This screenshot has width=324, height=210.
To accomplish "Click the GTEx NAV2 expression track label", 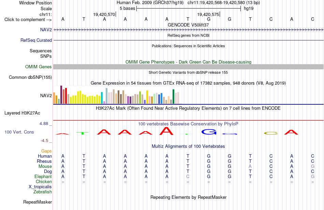I will pyautogui.click(x=46, y=95).
